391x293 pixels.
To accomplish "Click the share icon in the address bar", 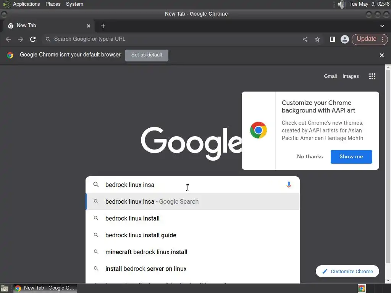I will click(305, 39).
